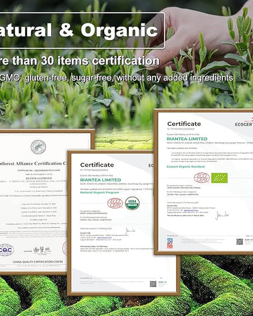Screen dimensions: 253x316
Task: Click the 'Ecocert Organic Standard' text
Action: (186, 167)
